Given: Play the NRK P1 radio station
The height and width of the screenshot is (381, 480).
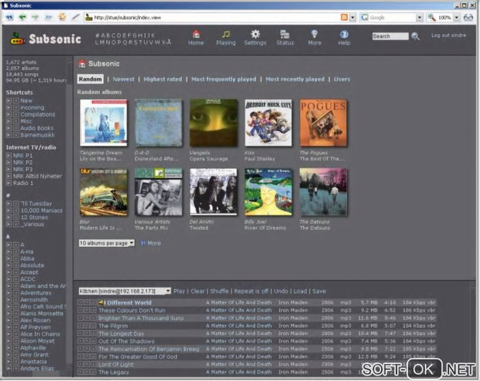Looking at the screenshot, I should pos(9,156).
